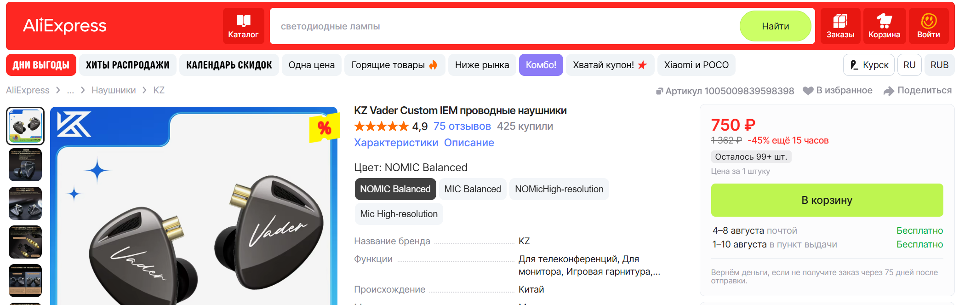The height and width of the screenshot is (305, 959).
Task: Select the second product thumbnail
Action: point(25,165)
